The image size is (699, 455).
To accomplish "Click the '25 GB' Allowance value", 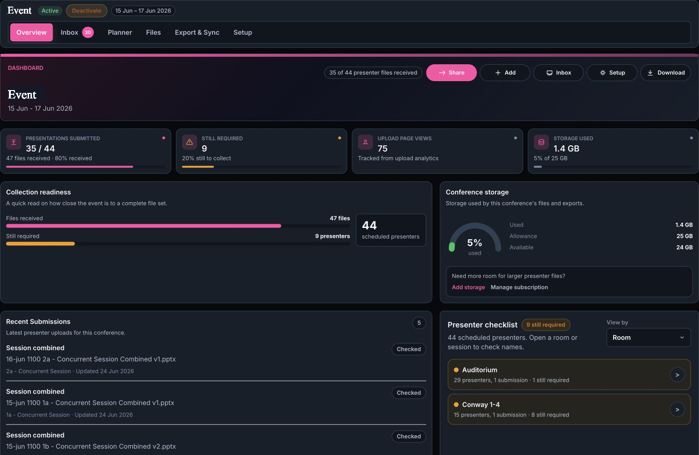I will (684, 236).
